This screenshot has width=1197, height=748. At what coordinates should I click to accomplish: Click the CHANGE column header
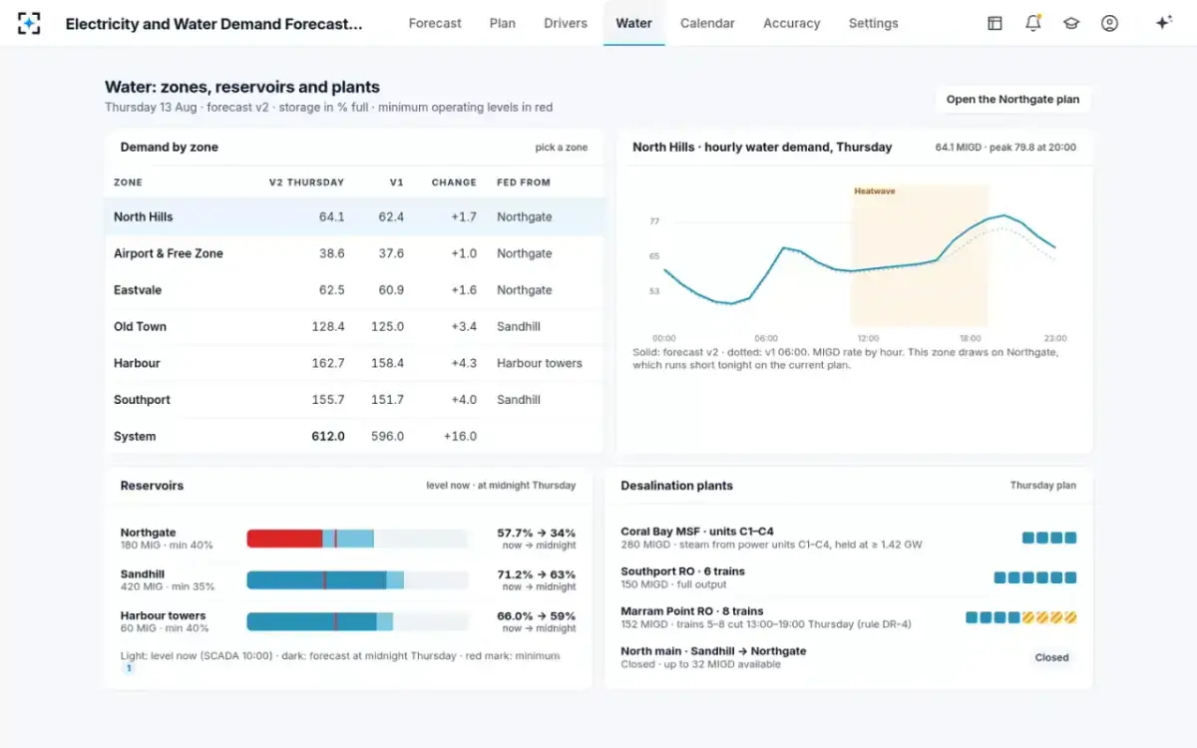click(x=454, y=183)
